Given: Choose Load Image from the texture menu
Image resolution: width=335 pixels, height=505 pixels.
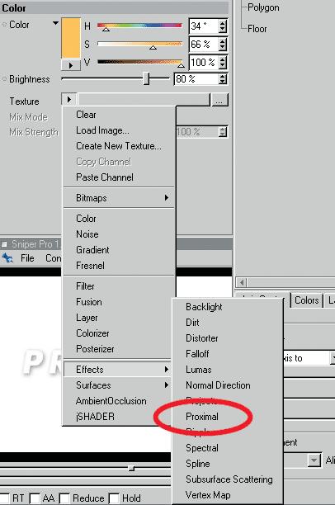Looking at the screenshot, I should click(102, 130).
